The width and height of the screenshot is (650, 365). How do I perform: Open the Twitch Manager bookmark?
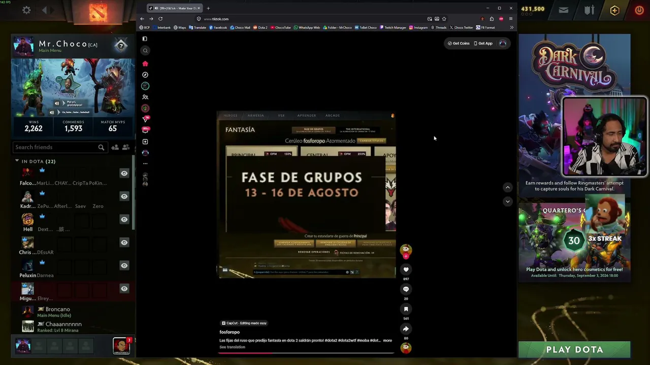point(393,27)
